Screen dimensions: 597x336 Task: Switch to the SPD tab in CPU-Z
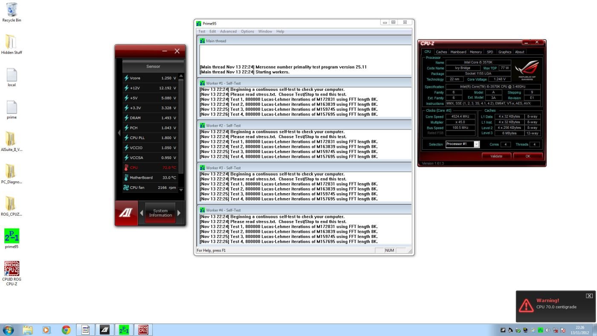click(x=490, y=52)
